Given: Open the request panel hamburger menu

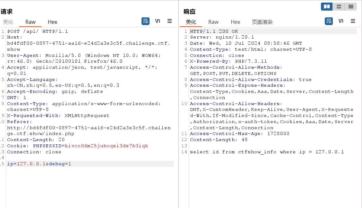Looking at the screenshot, I should [169, 21].
